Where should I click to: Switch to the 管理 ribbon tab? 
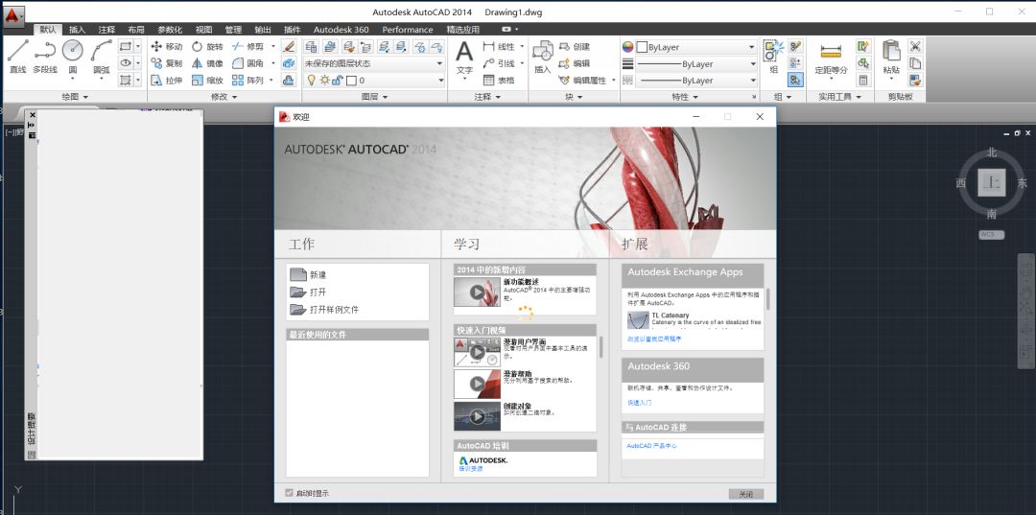233,30
